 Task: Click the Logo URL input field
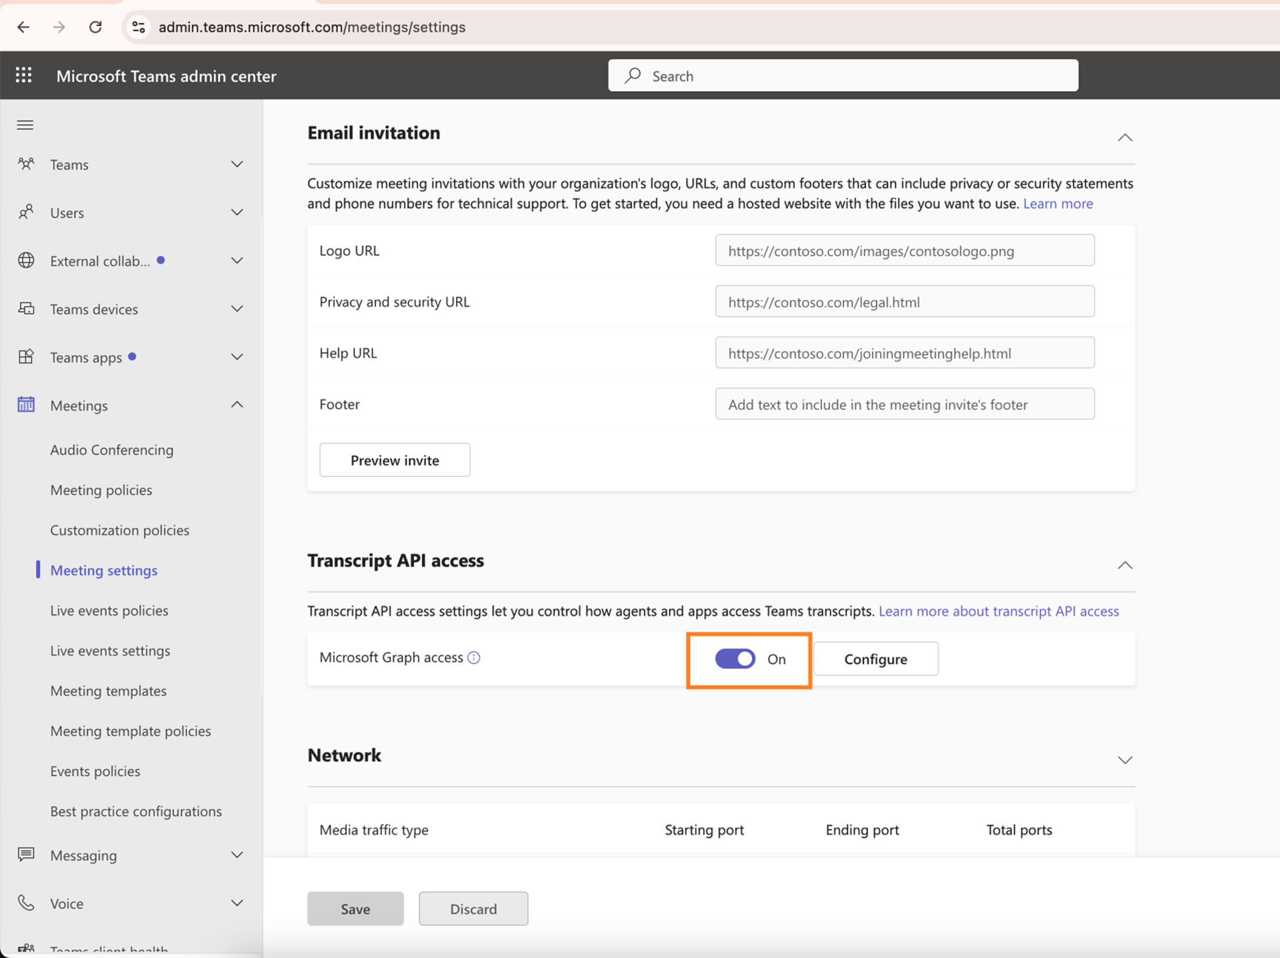[x=905, y=250]
